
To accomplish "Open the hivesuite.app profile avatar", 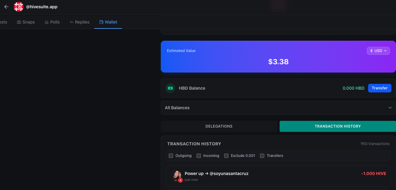I will pyautogui.click(x=19, y=7).
